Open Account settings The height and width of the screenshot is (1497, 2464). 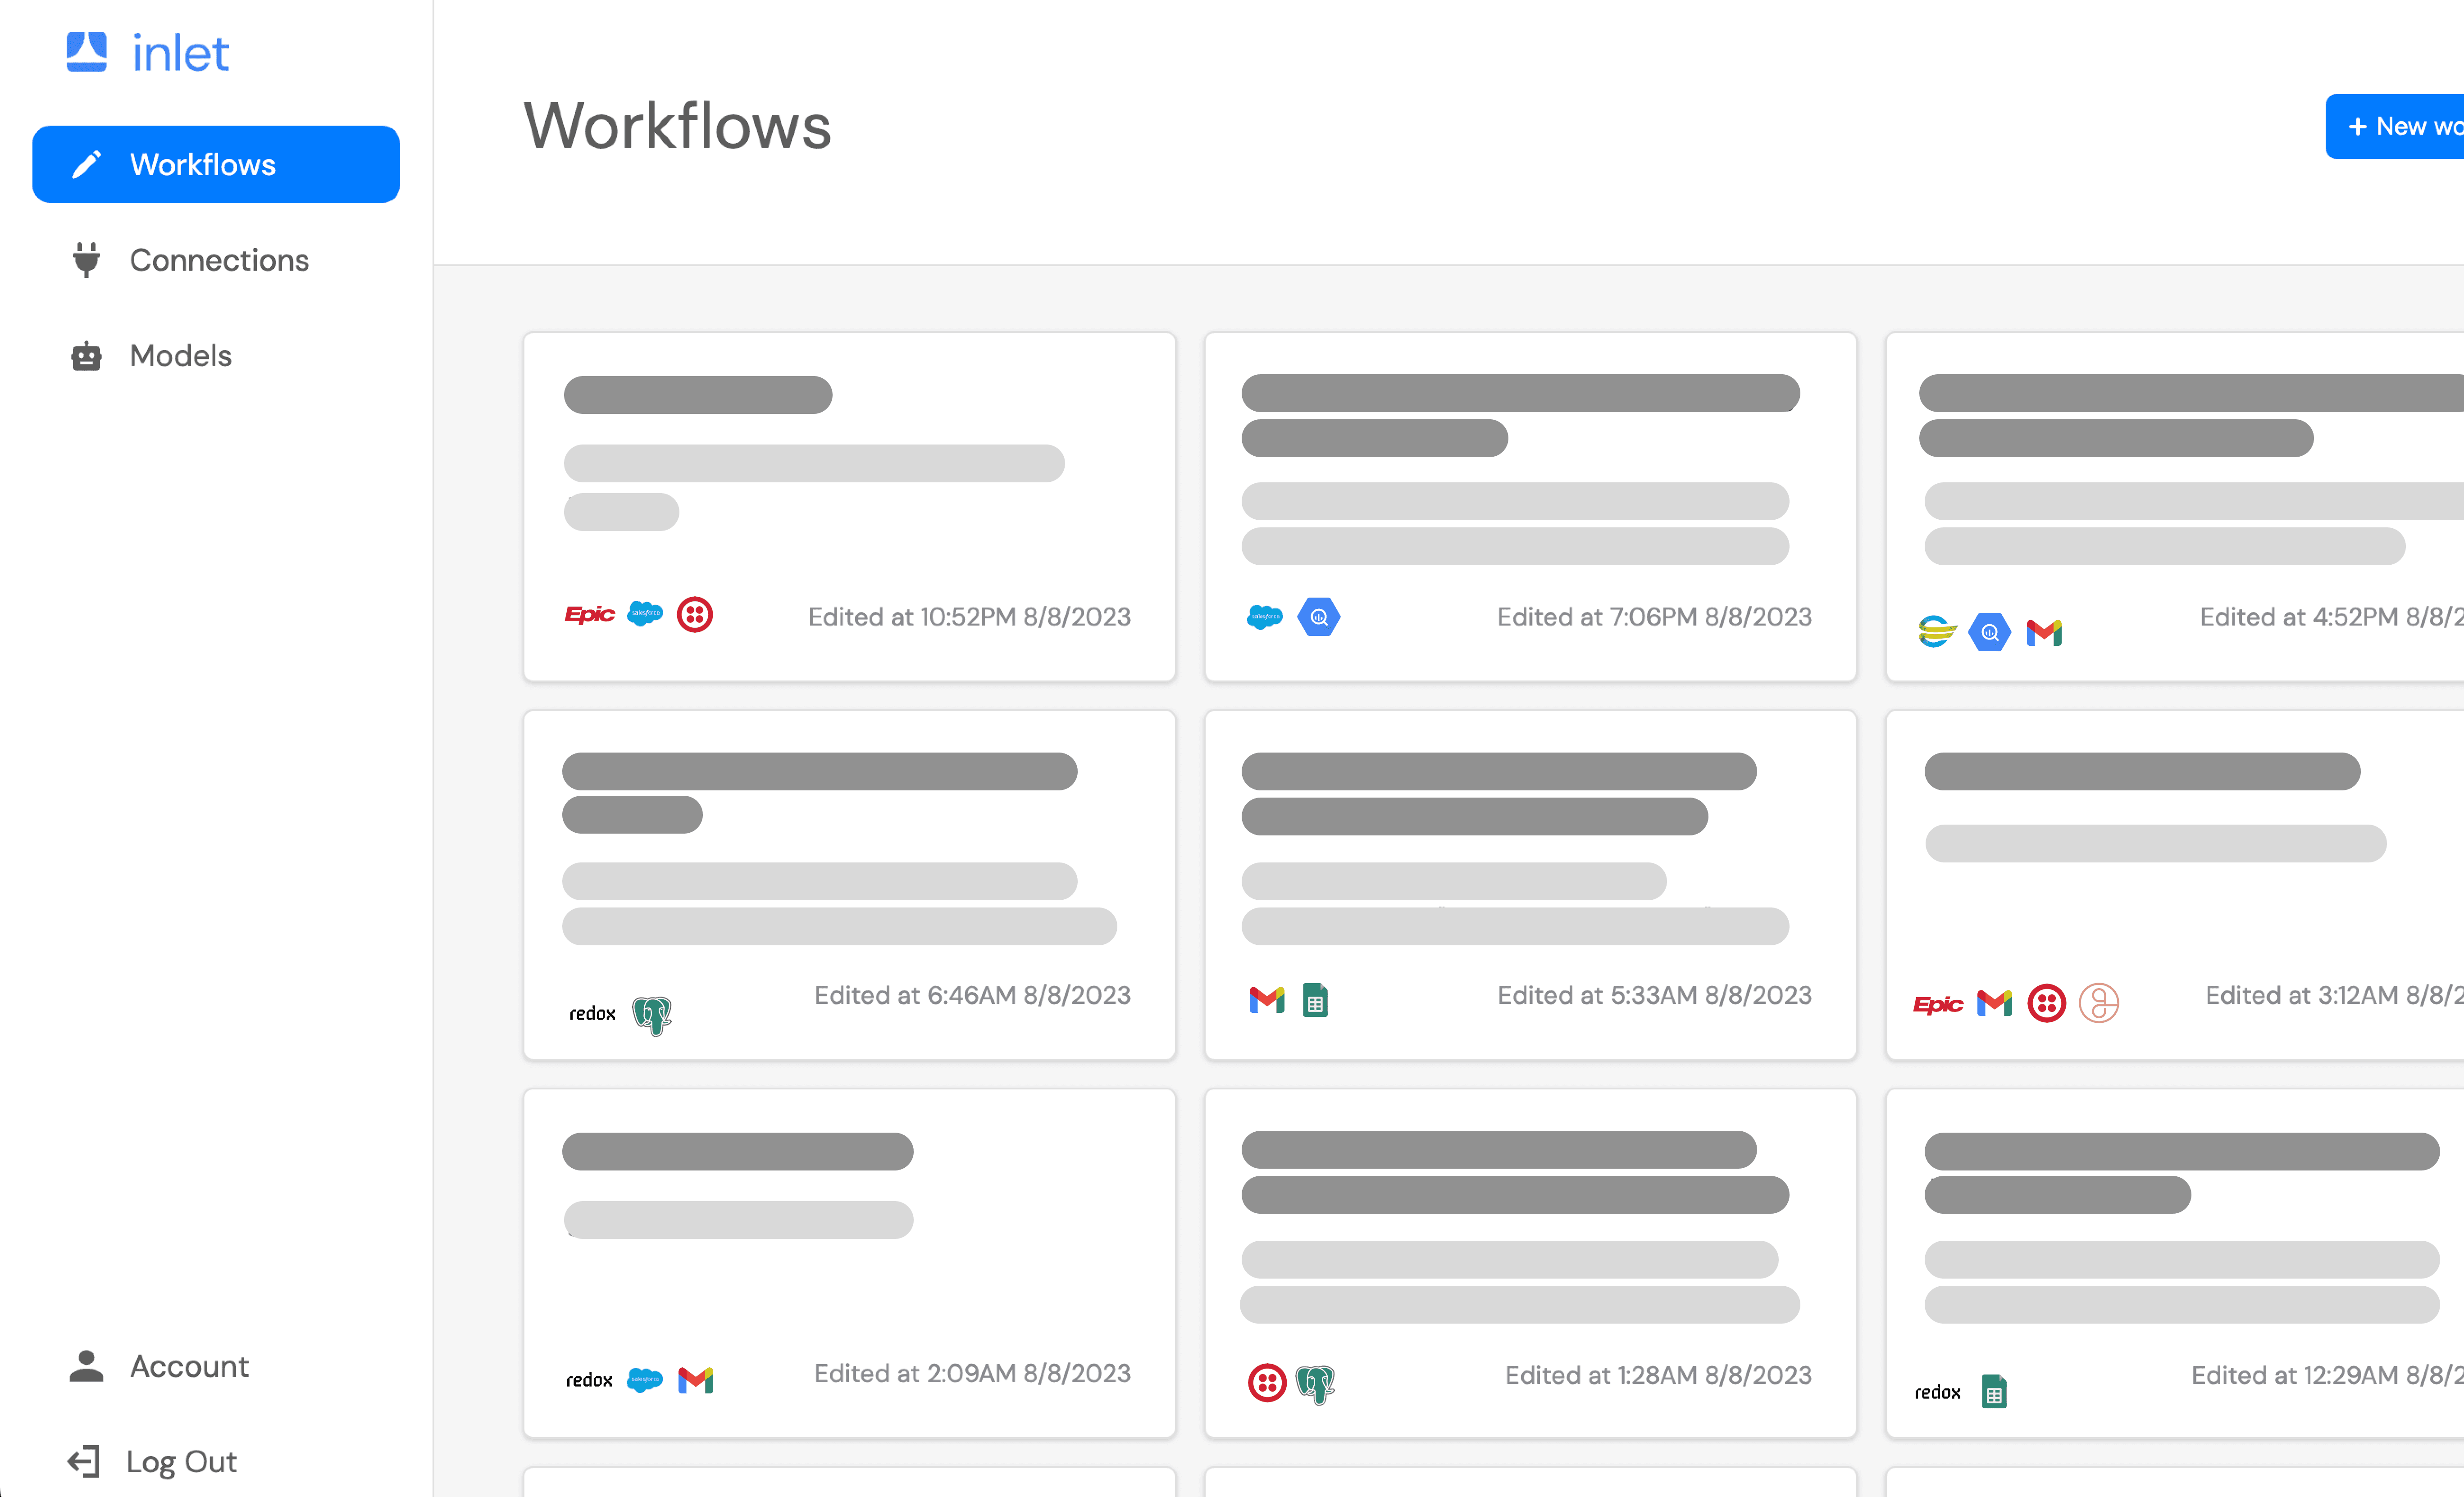click(x=188, y=1366)
